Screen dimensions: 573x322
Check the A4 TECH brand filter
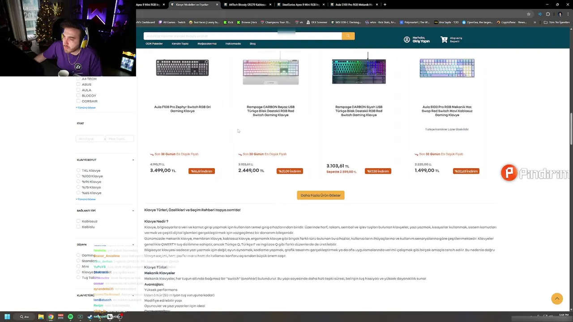78,79
